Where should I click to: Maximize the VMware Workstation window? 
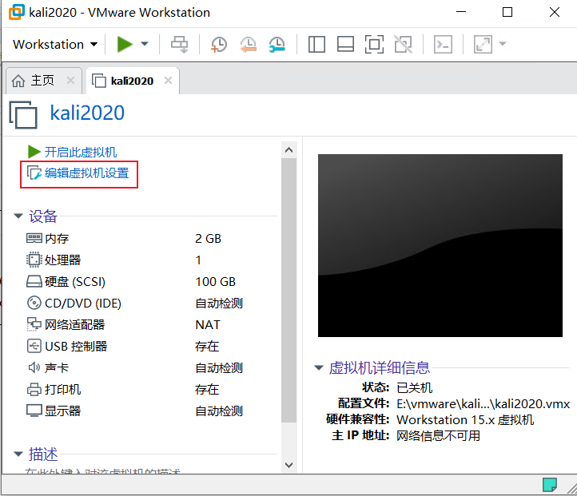tap(507, 12)
